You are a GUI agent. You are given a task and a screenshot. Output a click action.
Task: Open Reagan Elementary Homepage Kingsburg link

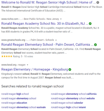[x=35, y=69]
